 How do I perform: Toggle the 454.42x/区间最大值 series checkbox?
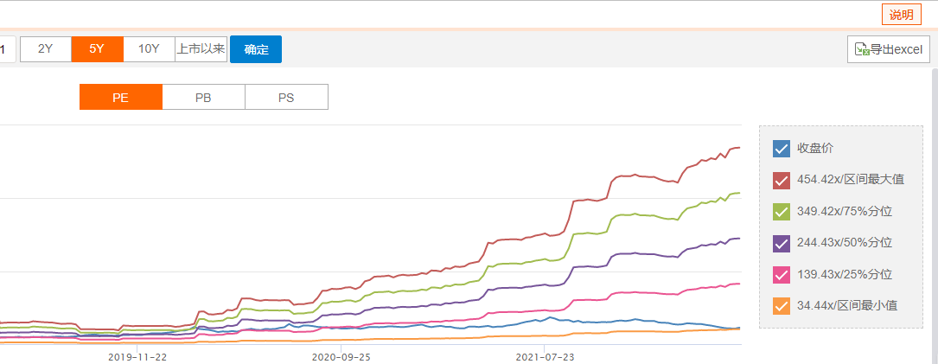tap(782, 180)
